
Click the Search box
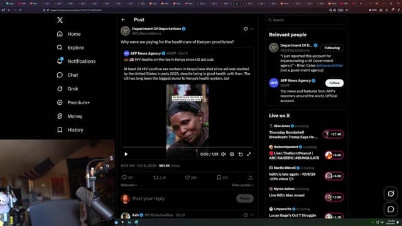[x=307, y=20]
